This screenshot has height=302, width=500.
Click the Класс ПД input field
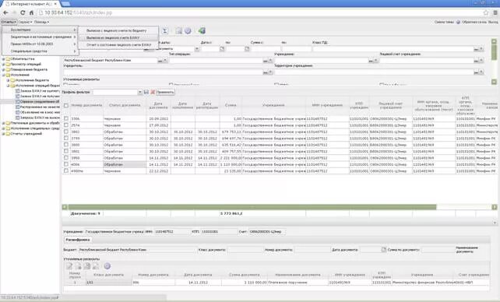393,49
